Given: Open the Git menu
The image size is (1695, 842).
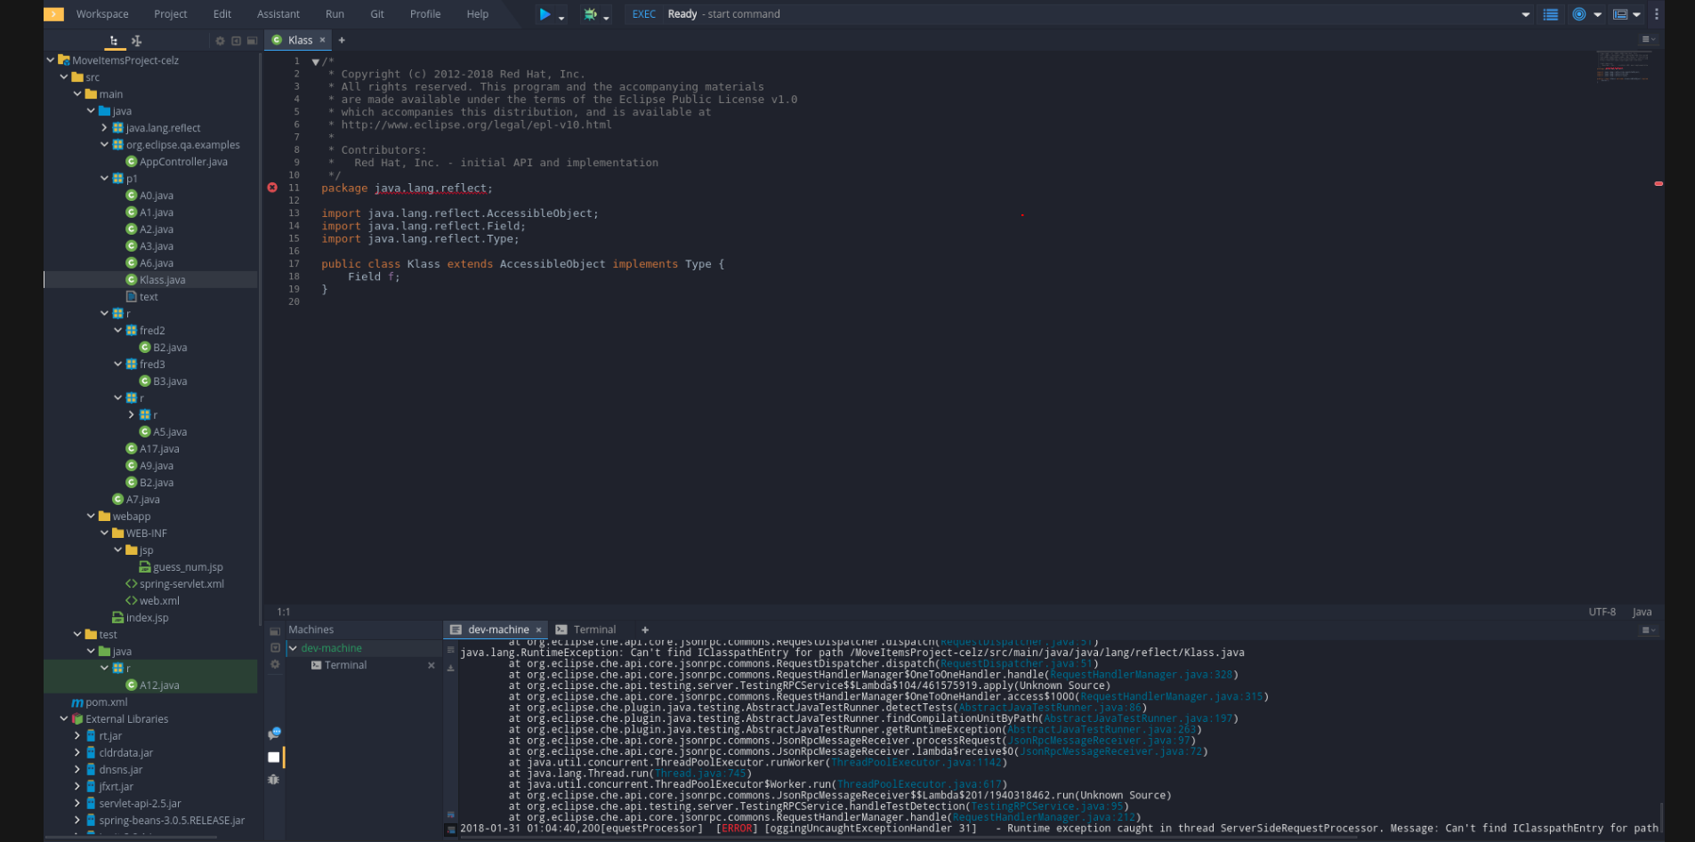Looking at the screenshot, I should tap(376, 13).
